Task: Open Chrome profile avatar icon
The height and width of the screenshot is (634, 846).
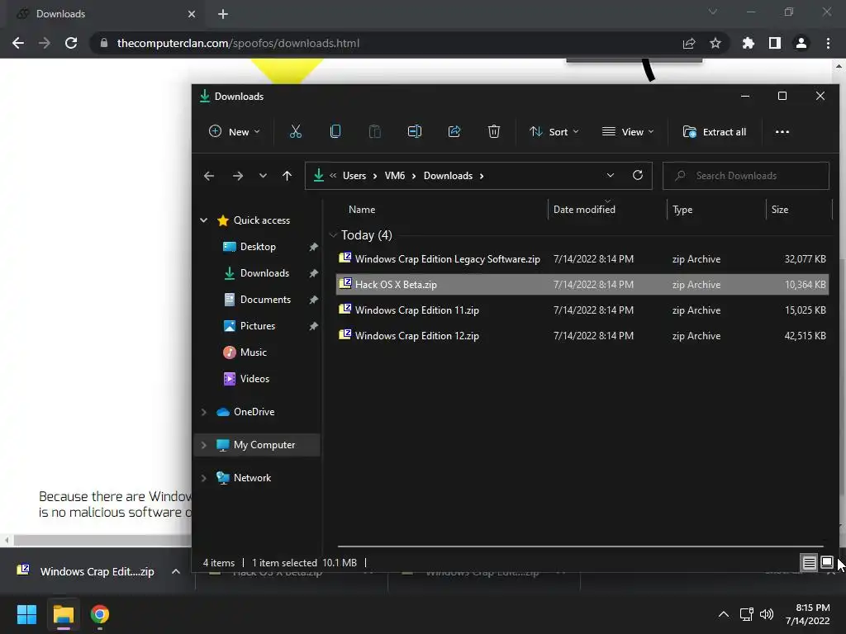Action: pos(801,43)
